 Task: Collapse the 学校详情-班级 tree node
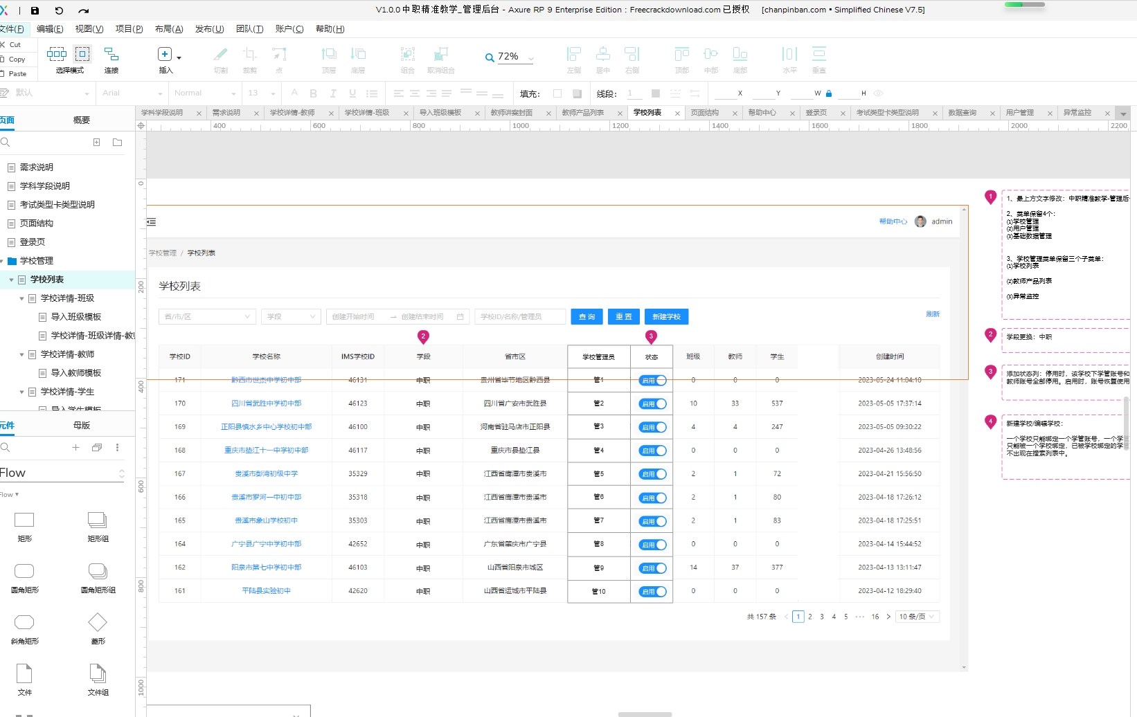21,298
